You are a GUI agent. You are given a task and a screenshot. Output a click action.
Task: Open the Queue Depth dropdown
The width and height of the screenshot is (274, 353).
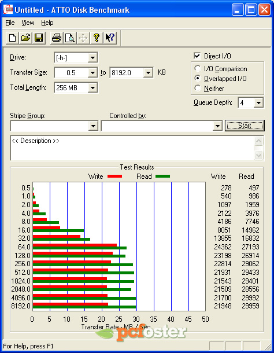258,103
